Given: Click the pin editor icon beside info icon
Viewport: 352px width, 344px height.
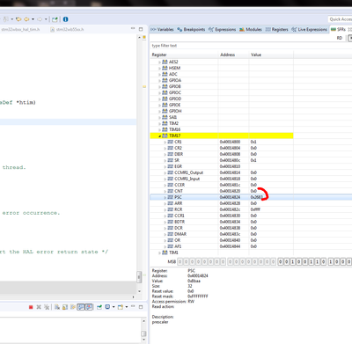Looking at the screenshot, I should pos(55,19).
